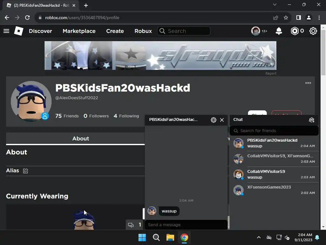The height and width of the screenshot is (245, 326).
Task: Click the account avatar in header
Action: (256, 31)
